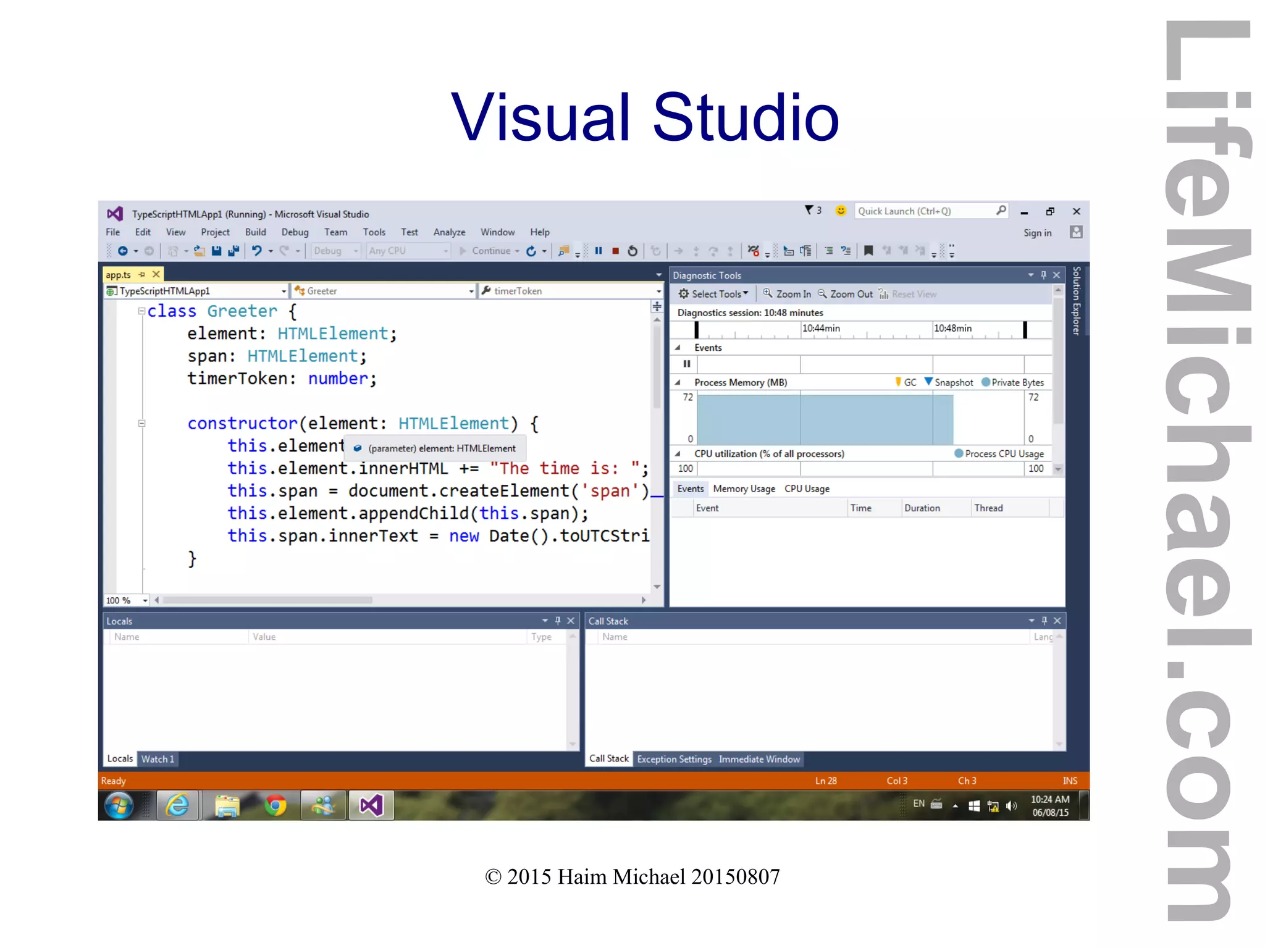
Task: Collapse the class Greeter code block
Action: pyautogui.click(x=142, y=311)
